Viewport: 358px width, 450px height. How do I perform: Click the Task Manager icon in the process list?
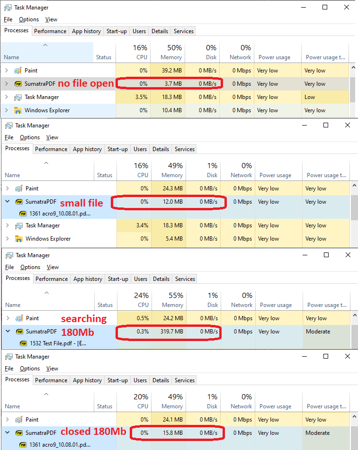pos(19,97)
